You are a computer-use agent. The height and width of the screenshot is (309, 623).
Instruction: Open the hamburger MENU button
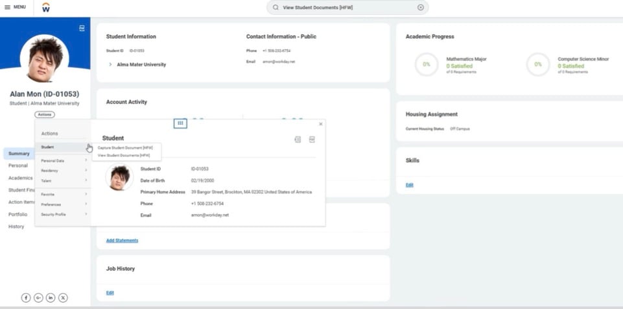(15, 7)
